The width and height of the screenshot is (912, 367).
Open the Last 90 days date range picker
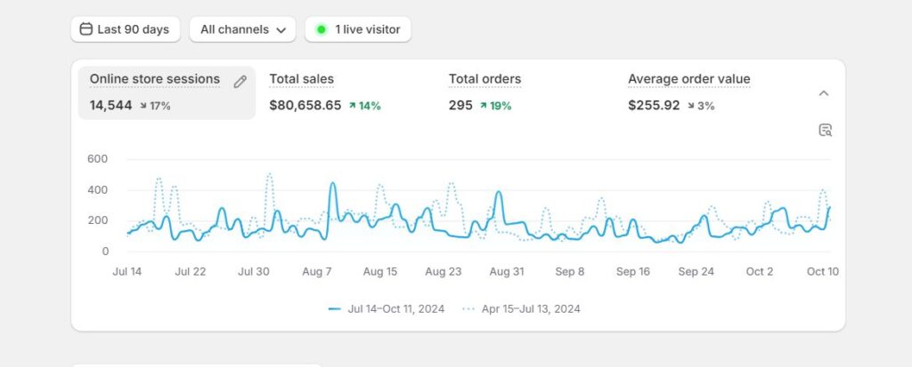tap(126, 29)
